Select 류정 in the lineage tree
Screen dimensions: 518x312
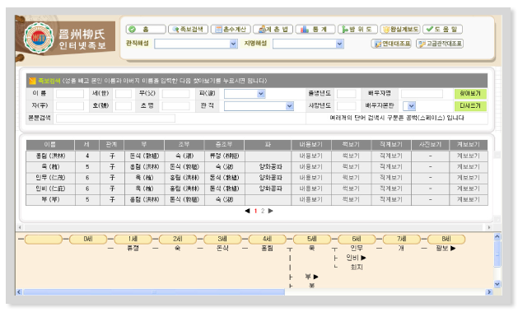pyautogui.click(x=133, y=249)
